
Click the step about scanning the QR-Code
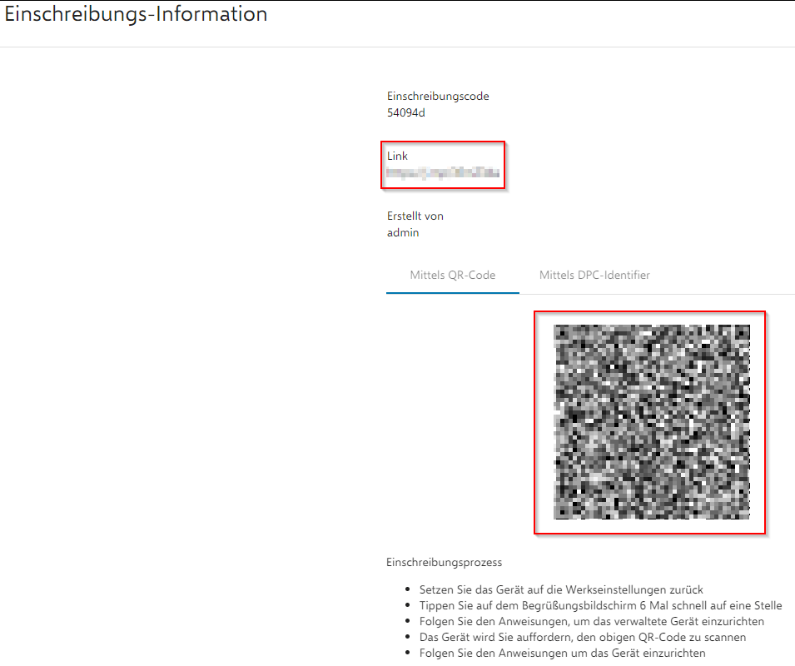[583, 637]
